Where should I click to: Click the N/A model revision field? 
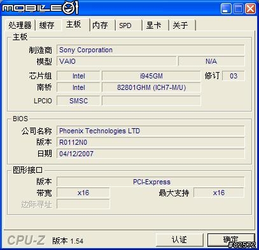point(211,61)
